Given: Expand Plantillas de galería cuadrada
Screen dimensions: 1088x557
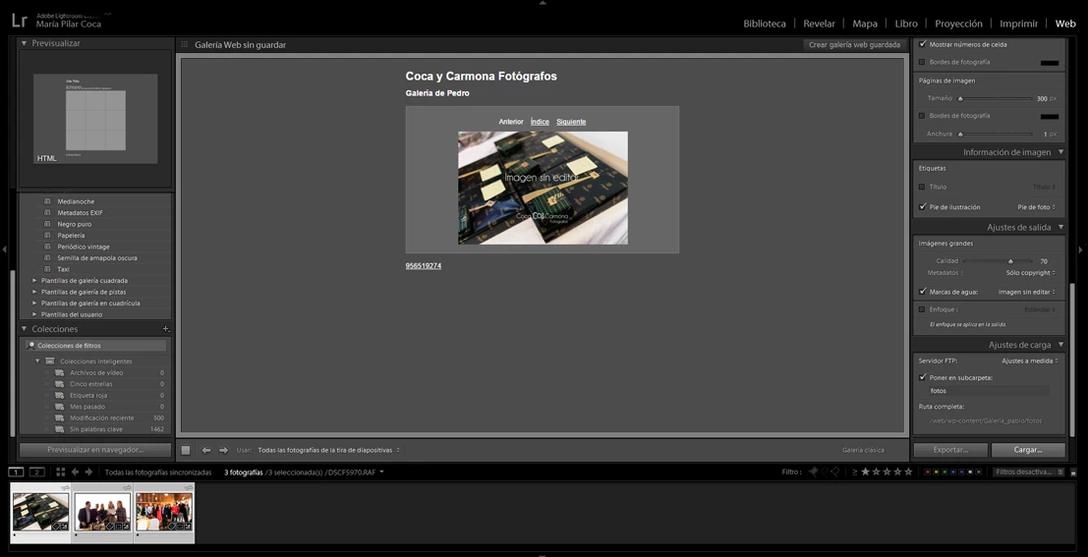Looking at the screenshot, I should (x=34, y=281).
